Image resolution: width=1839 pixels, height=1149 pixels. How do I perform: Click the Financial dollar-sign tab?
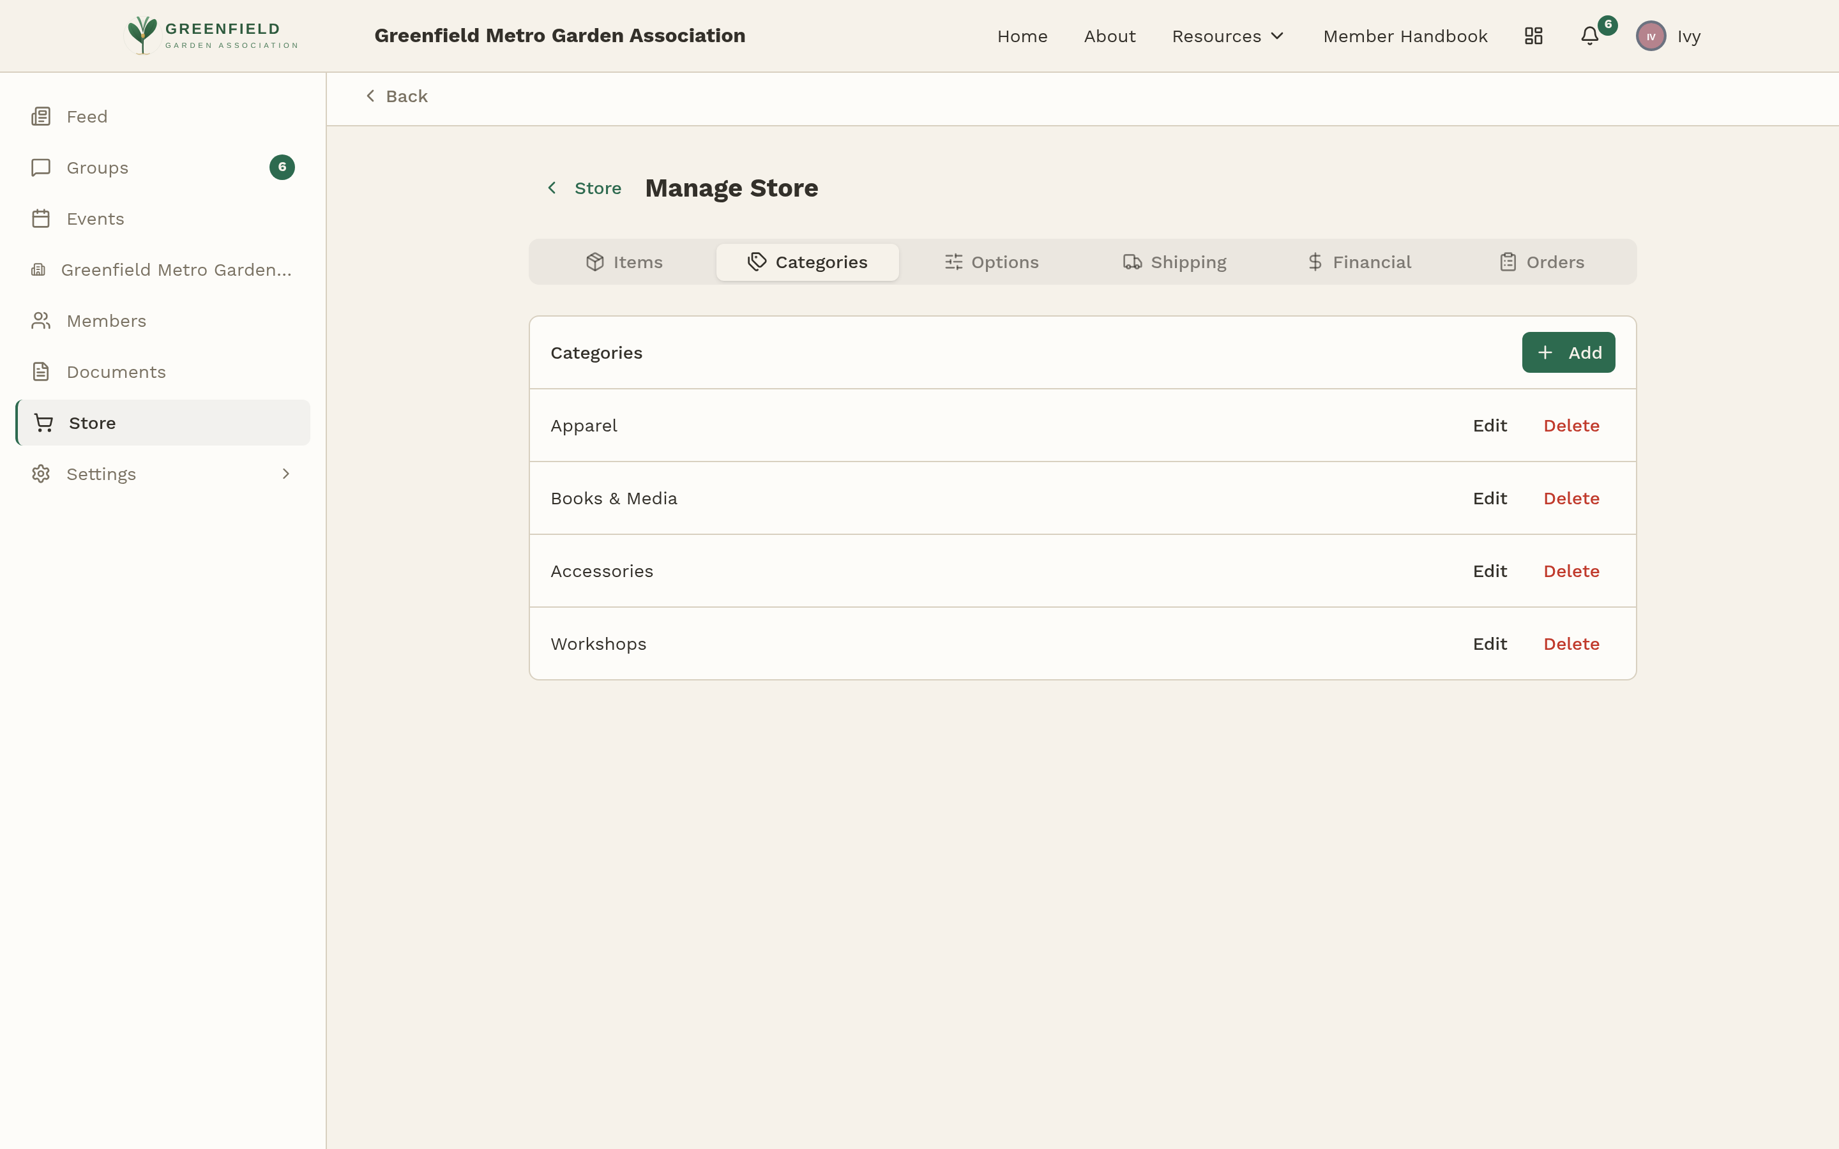coord(1359,262)
